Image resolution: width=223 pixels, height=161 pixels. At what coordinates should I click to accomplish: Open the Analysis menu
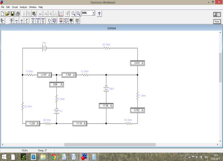click(x=23, y=7)
